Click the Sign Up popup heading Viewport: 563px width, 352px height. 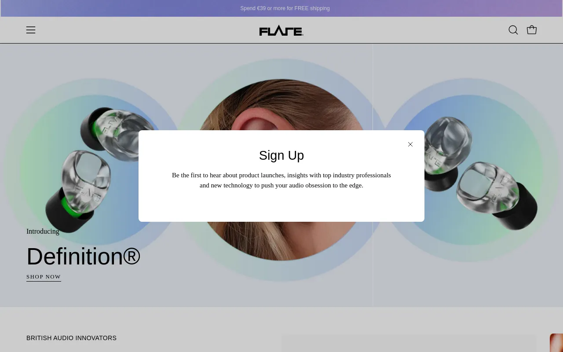click(281, 155)
